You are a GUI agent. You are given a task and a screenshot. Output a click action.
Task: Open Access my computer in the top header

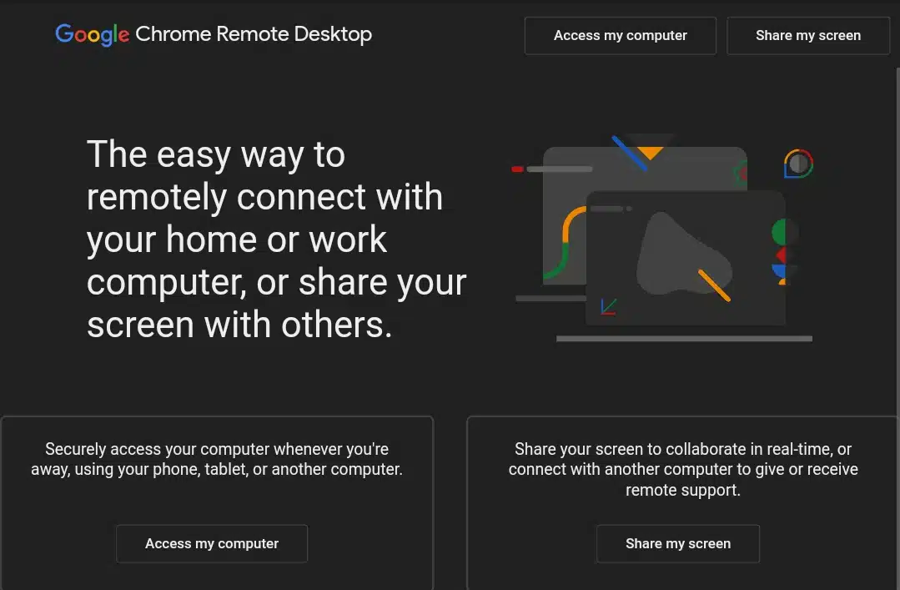point(620,36)
